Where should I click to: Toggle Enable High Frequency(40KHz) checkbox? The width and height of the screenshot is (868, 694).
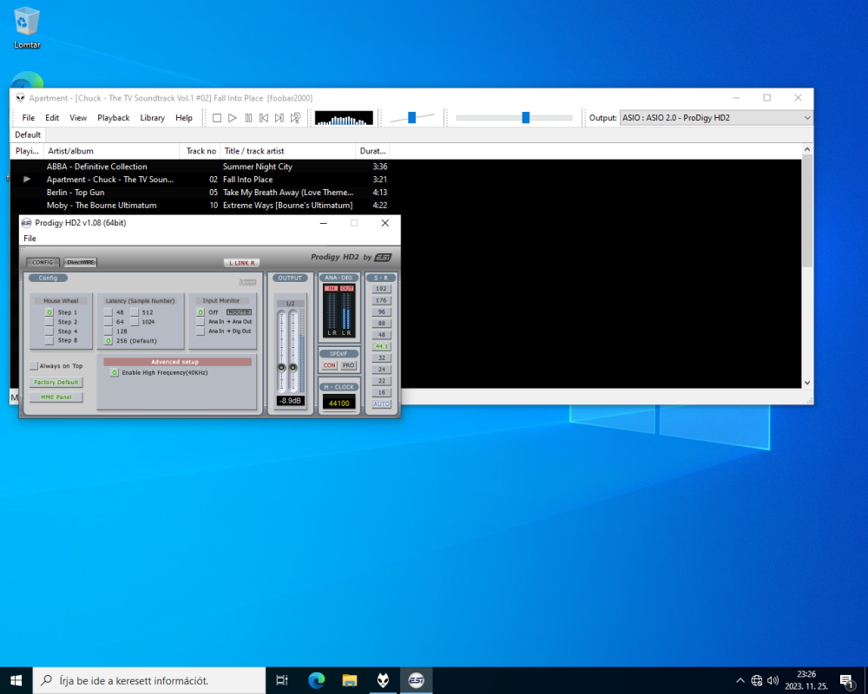[114, 373]
